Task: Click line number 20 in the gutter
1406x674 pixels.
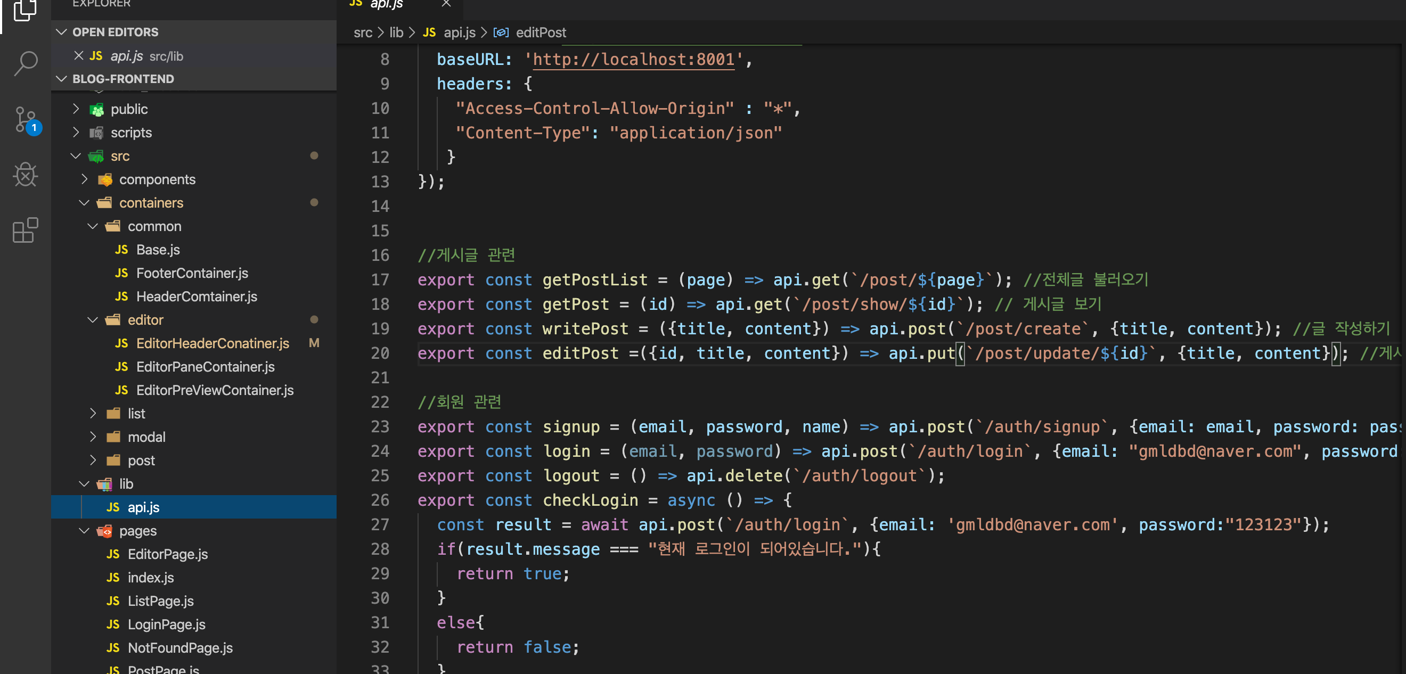Action: click(x=380, y=353)
